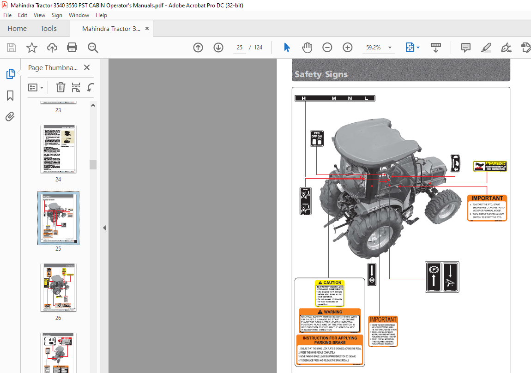Screen dimensions: 531x373
Task: Open the Edit menu
Action: coord(23,15)
